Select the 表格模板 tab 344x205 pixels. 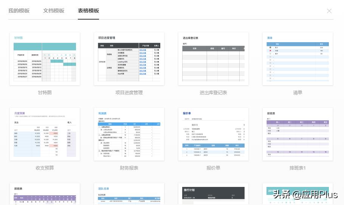(x=88, y=11)
